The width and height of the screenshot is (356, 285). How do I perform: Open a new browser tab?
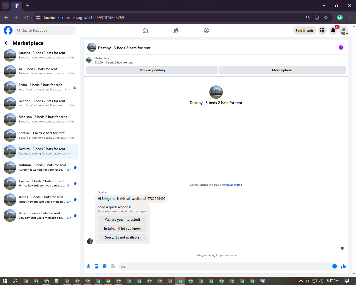click(x=28, y=6)
